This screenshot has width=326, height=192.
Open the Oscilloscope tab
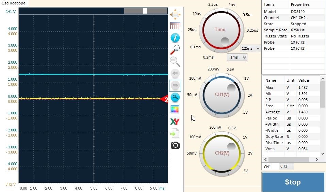pos(13,3)
